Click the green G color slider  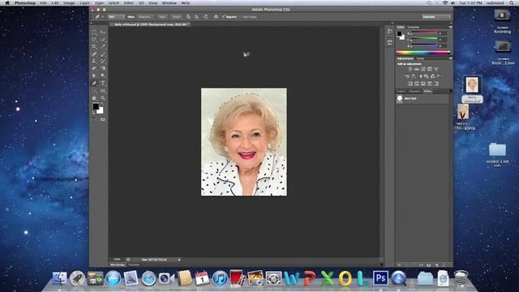pos(424,39)
